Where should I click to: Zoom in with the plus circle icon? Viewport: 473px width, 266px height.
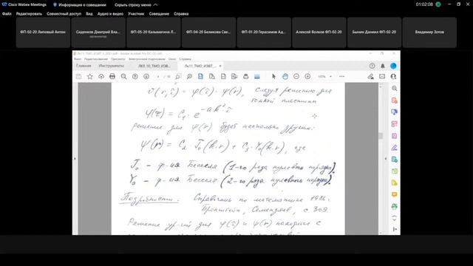tap(307, 77)
